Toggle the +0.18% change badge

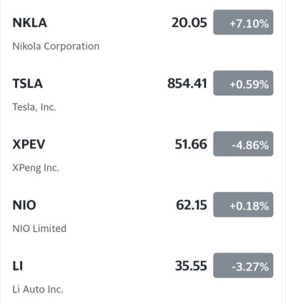[243, 205]
